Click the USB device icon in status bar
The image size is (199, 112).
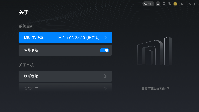[x=164, y=4]
